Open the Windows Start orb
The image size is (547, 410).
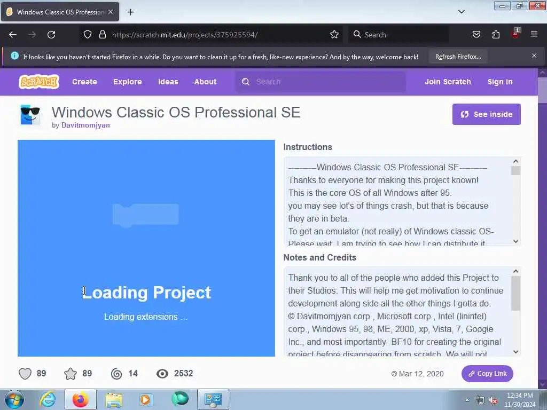point(14,399)
